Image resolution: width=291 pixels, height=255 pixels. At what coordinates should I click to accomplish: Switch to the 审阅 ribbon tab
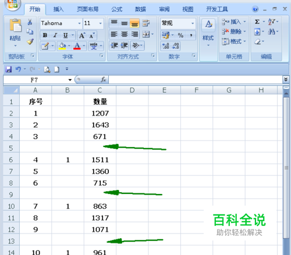pos(164,9)
